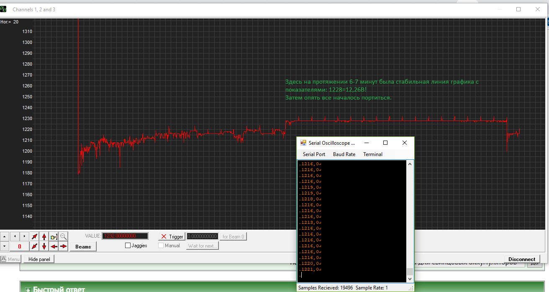Click the magnifying glass zoom icon
The height and width of the screenshot is (292, 549).
pyautogui.click(x=63, y=236)
